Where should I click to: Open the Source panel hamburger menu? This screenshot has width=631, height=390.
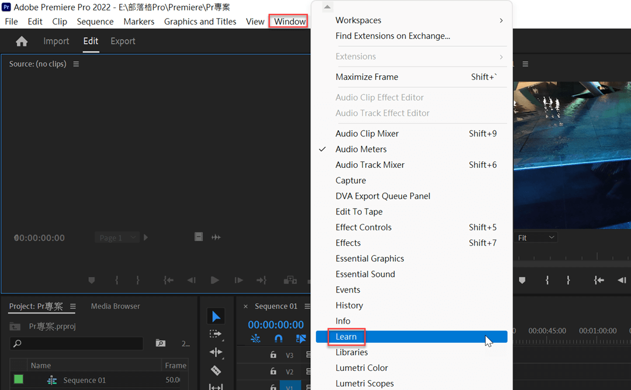[76, 64]
